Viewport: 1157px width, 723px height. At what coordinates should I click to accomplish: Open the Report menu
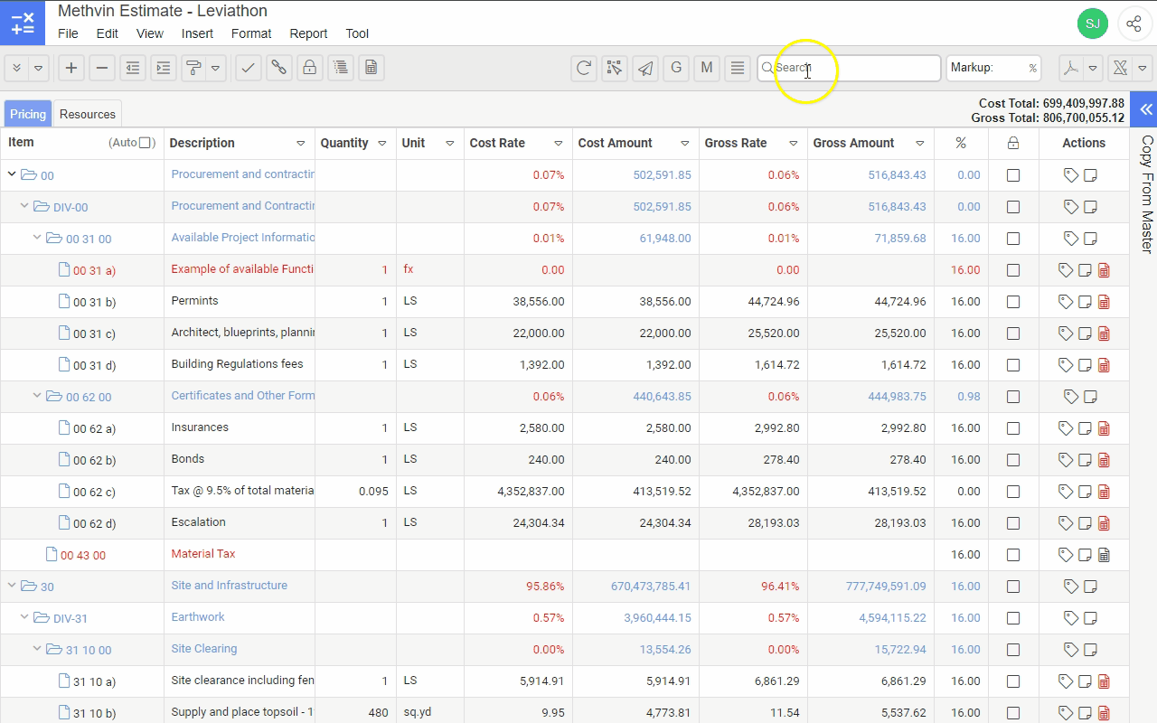308,33
